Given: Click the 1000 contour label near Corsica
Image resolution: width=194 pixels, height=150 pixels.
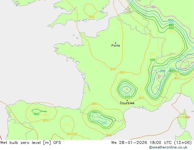Looking at the screenshot, I should 186,117.
